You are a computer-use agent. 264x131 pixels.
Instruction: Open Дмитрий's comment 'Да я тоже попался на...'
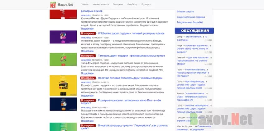tap(199, 57)
